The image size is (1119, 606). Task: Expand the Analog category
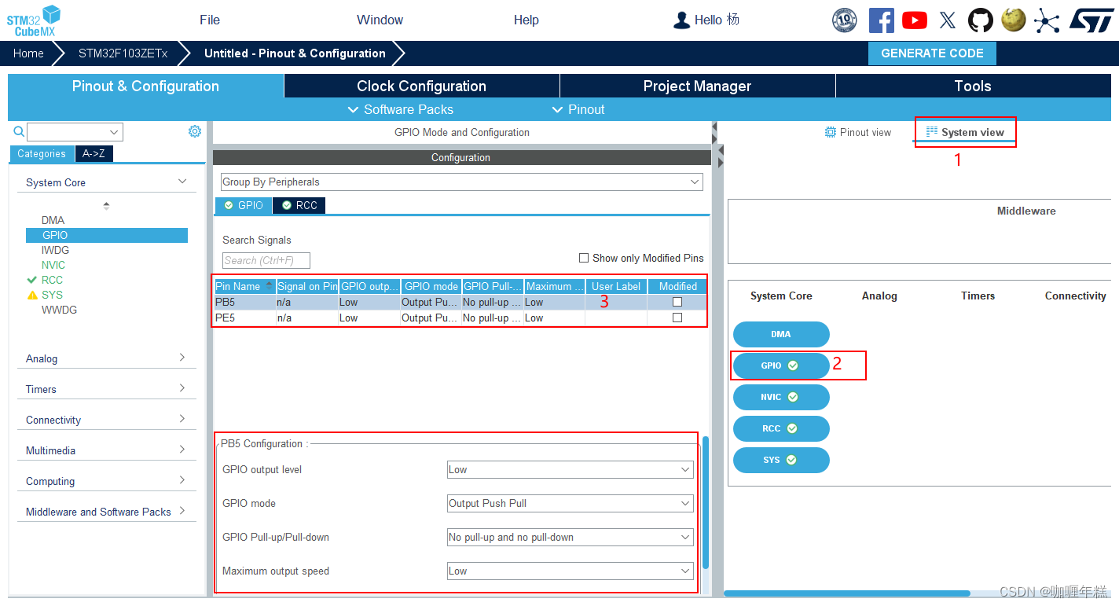(106, 358)
